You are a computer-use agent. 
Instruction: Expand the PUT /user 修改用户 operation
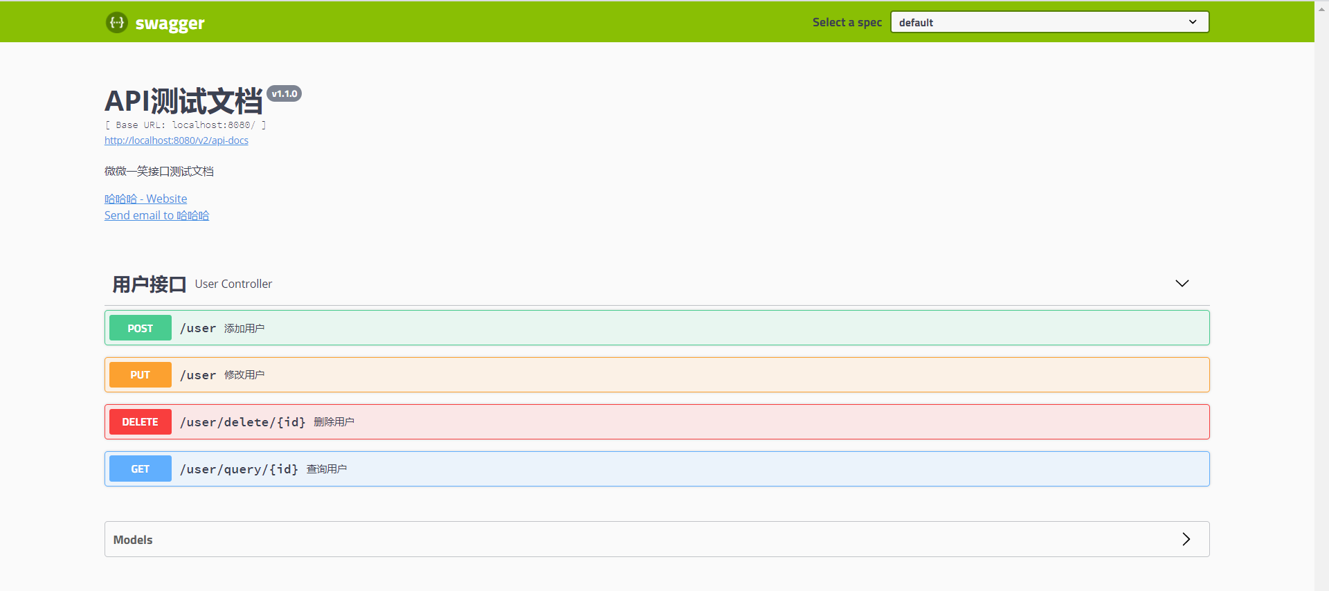[x=657, y=375]
